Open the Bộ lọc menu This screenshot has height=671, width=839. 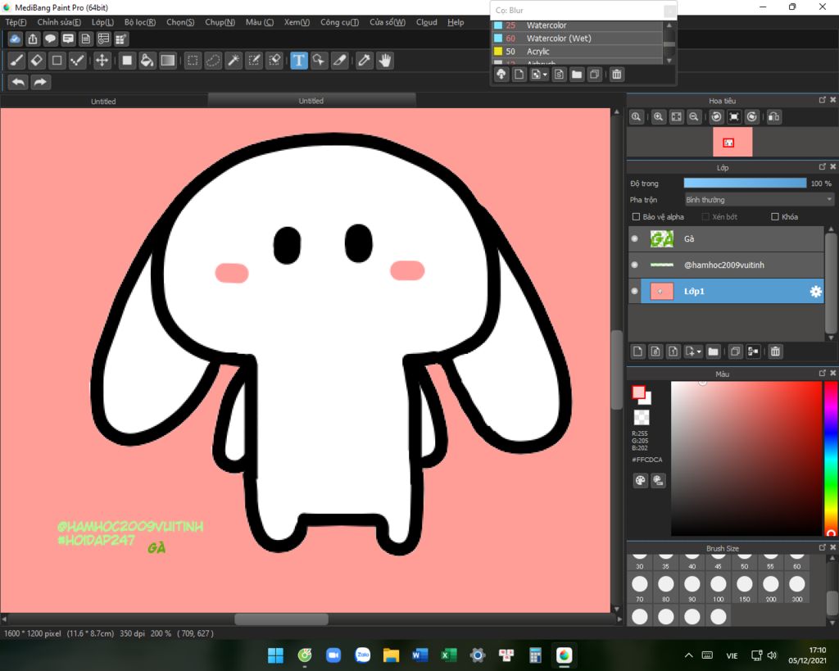[x=140, y=22]
